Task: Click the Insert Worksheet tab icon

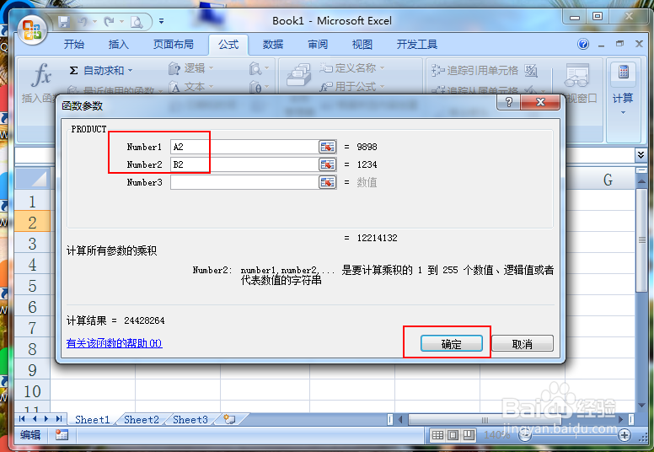Action: [229, 419]
